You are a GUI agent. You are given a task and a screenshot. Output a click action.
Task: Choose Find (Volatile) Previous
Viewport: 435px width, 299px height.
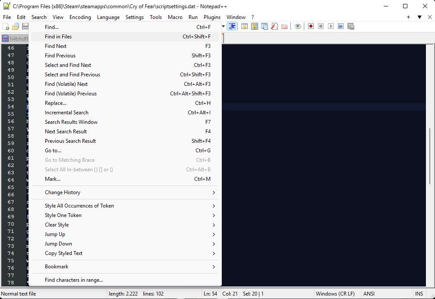point(125,94)
